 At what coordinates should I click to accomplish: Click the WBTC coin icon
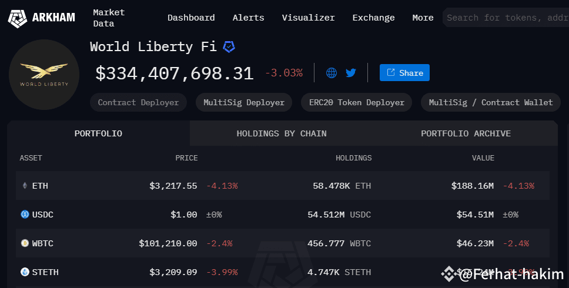(x=25, y=243)
